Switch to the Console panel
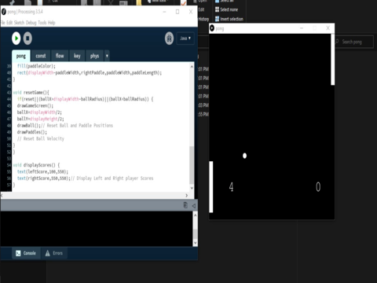The image size is (377, 283). 26,253
